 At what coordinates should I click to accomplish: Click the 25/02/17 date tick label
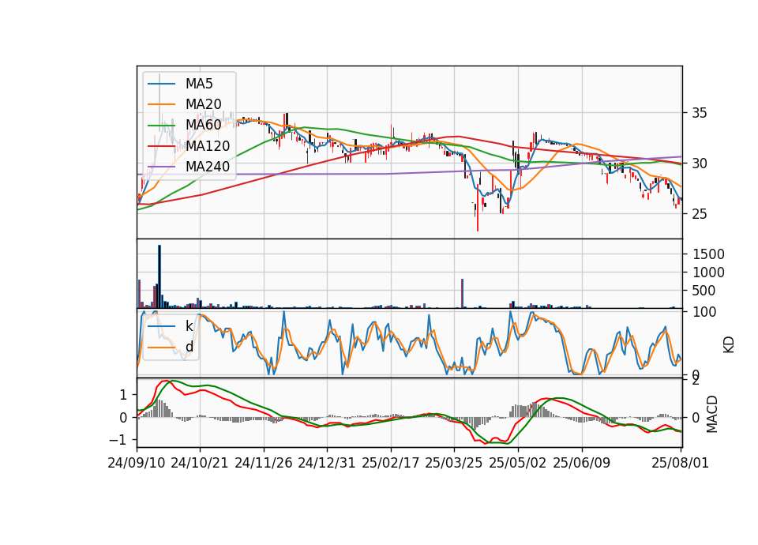(x=391, y=463)
